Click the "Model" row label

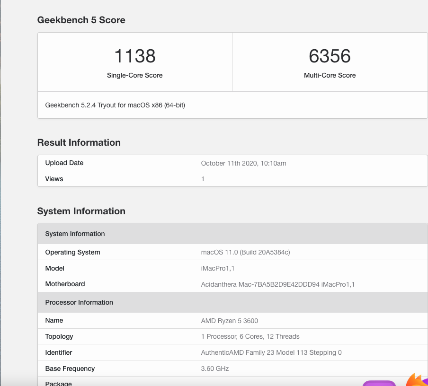54,268
